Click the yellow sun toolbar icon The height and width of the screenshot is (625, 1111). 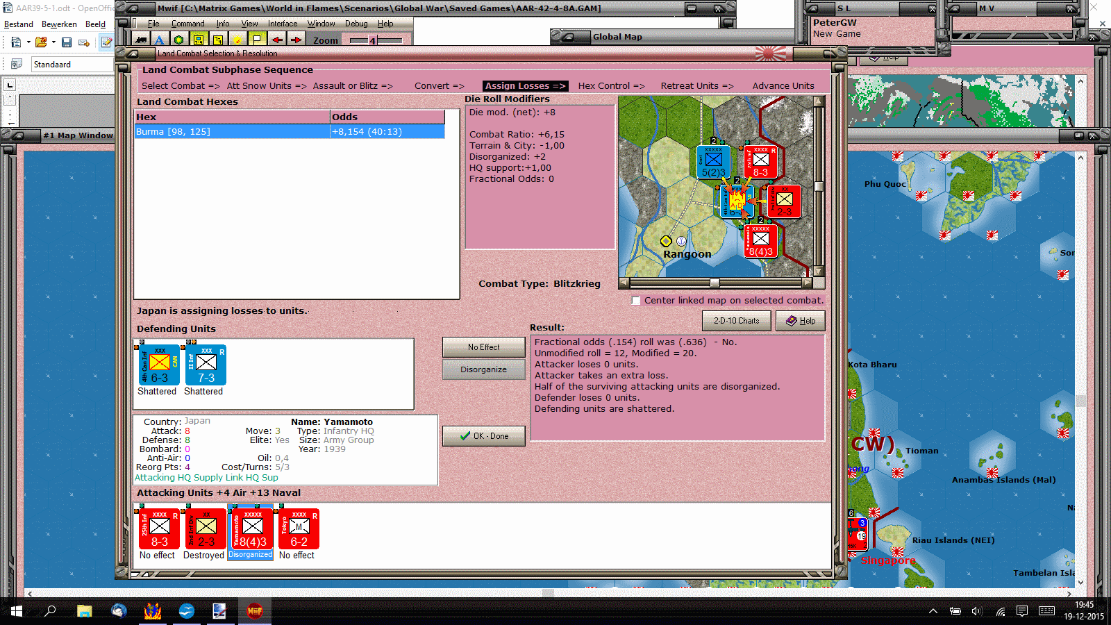tap(237, 40)
